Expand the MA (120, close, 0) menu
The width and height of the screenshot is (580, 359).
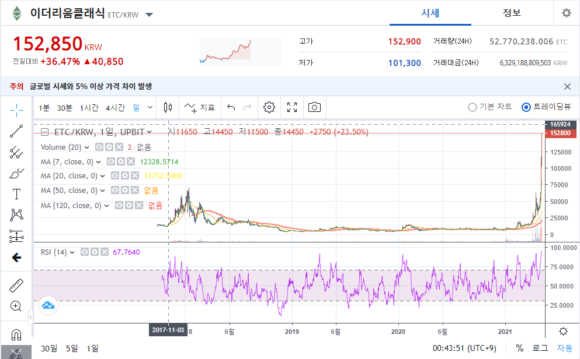coord(106,206)
